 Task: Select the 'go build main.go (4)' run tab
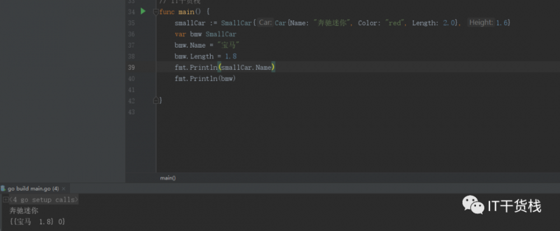[x=33, y=188]
